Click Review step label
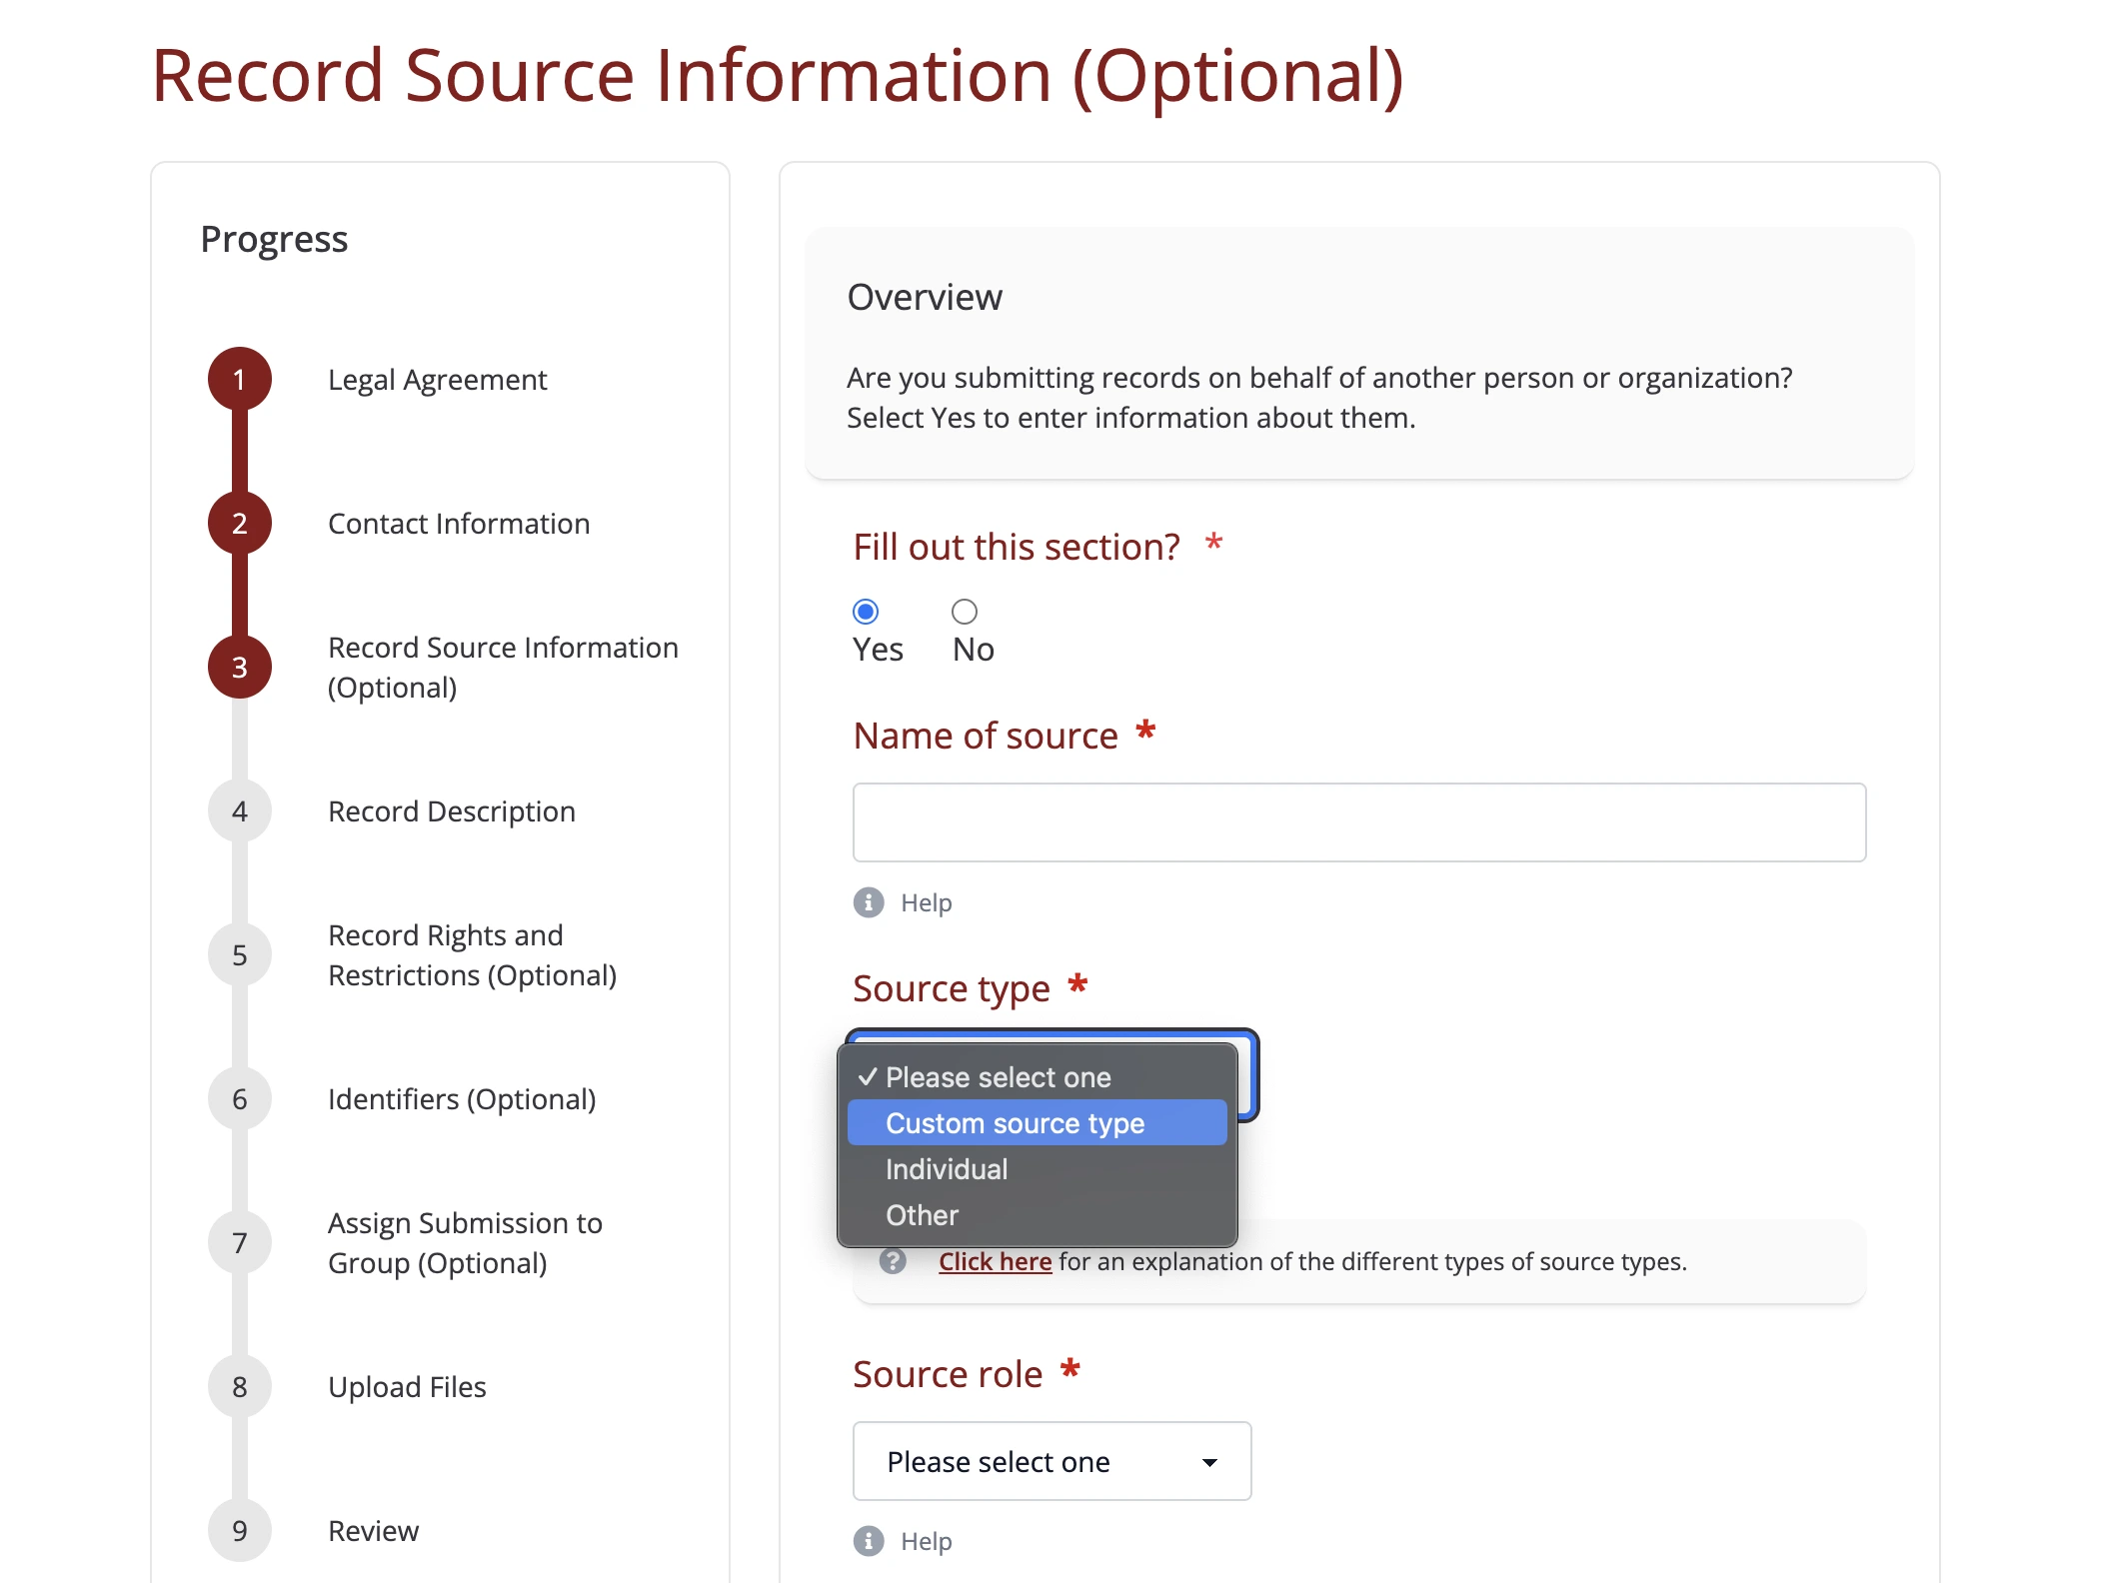The width and height of the screenshot is (2125, 1583). point(373,1531)
